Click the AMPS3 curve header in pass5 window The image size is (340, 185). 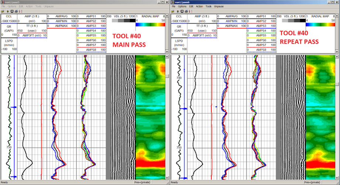[x=91, y=26]
